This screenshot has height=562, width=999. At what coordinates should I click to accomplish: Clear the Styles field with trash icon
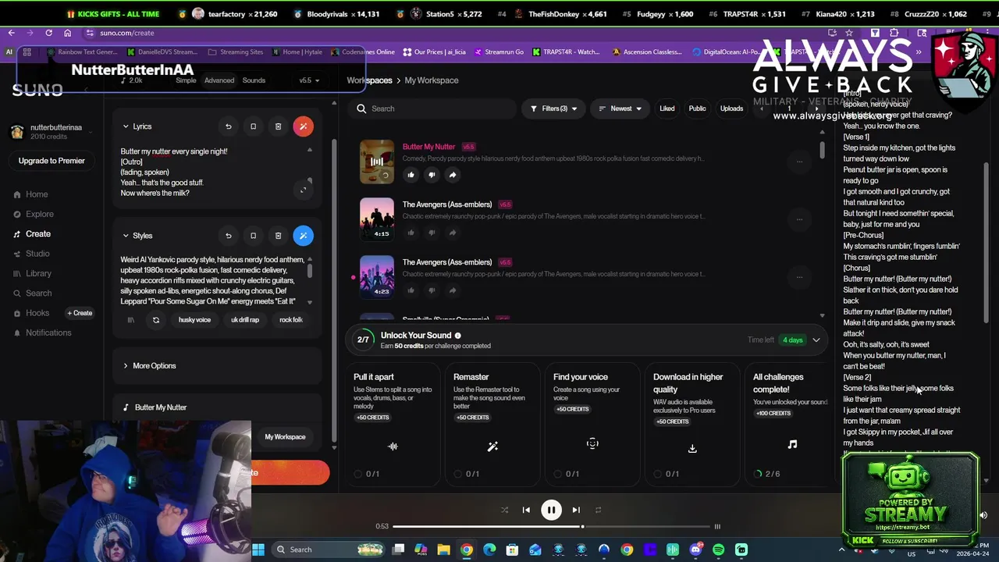pyautogui.click(x=278, y=236)
